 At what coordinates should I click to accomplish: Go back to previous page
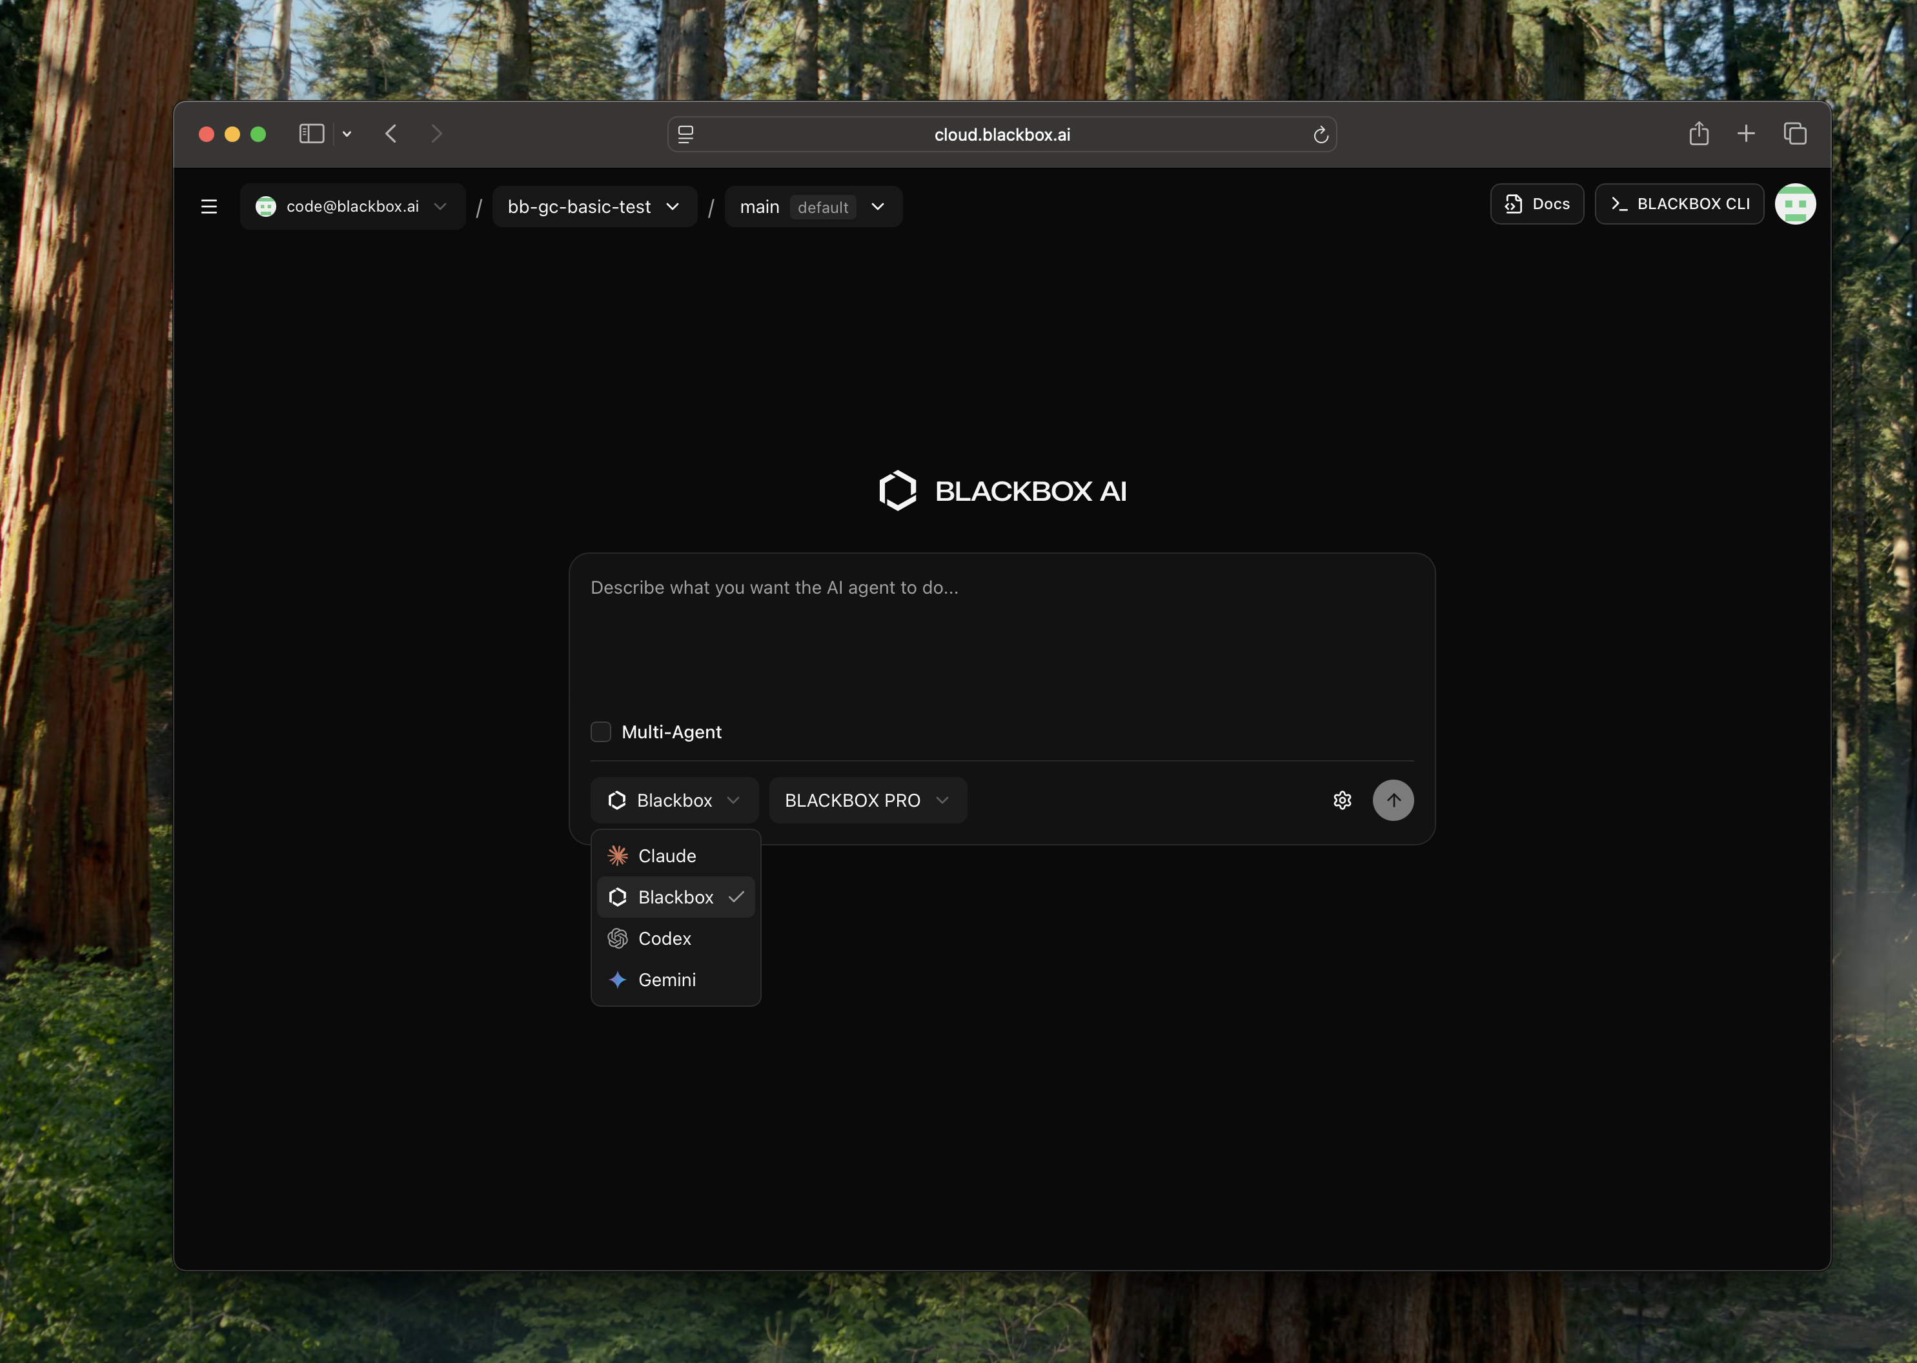tap(391, 134)
